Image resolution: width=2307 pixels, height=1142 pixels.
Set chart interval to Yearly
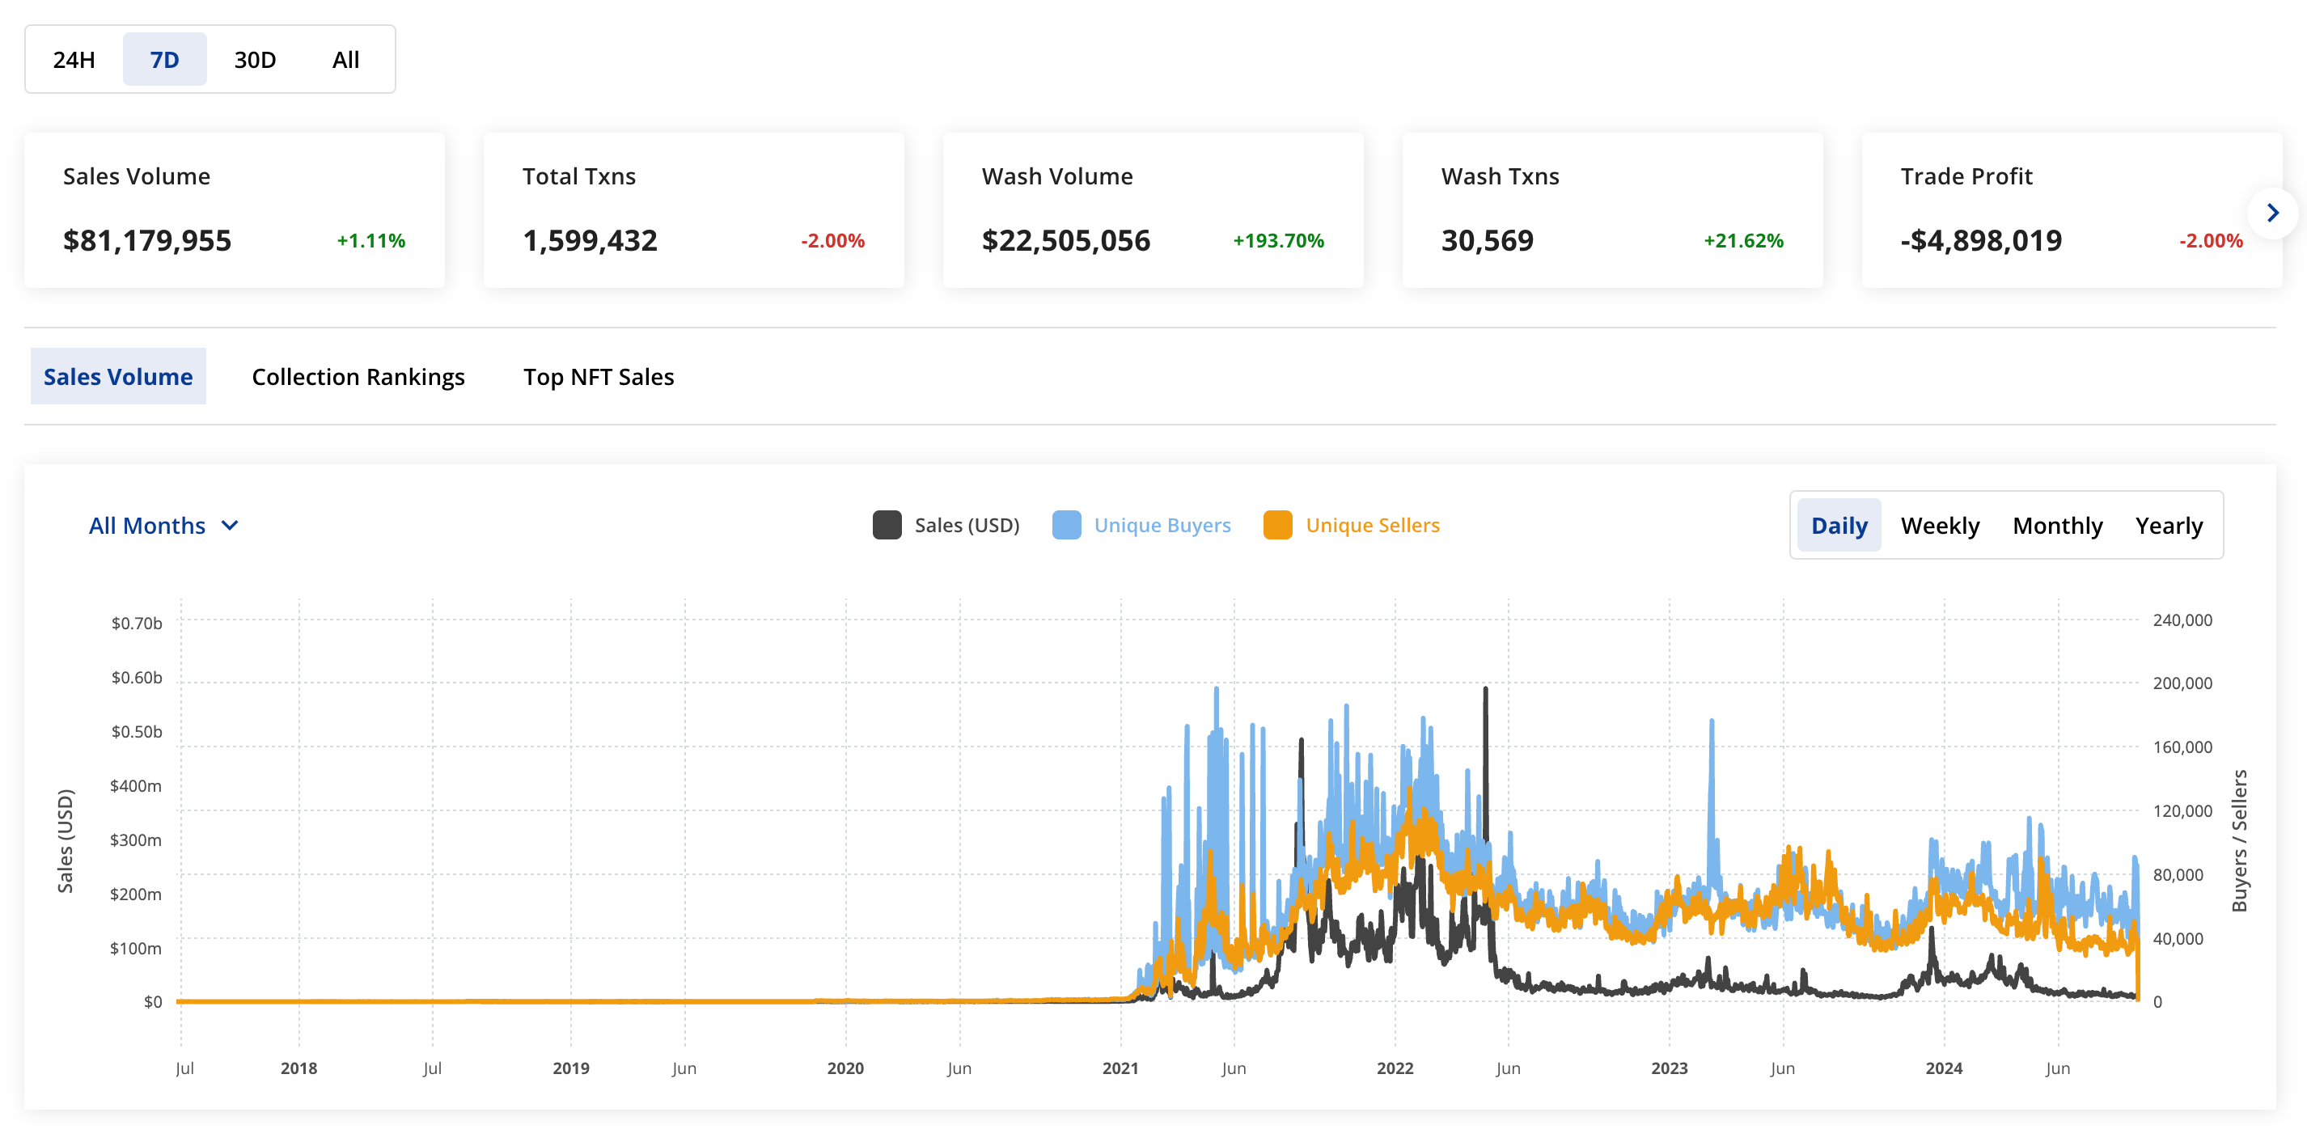coord(2168,526)
